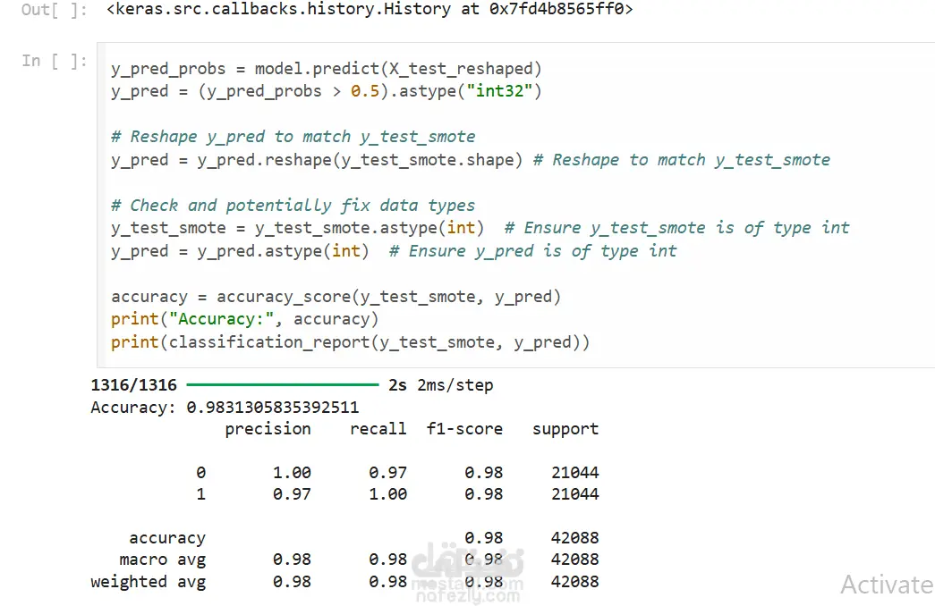Click the comment '# Check and potentially fix data types'

[293, 206]
